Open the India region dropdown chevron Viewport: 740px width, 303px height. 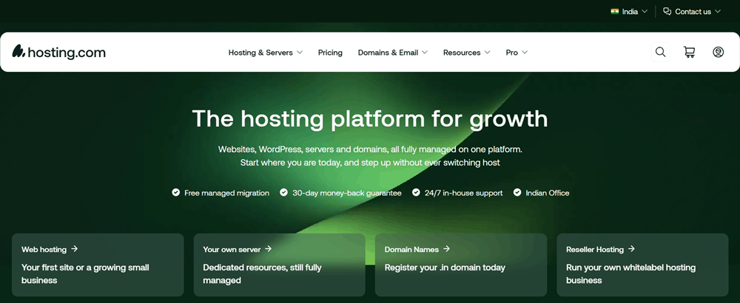(645, 11)
